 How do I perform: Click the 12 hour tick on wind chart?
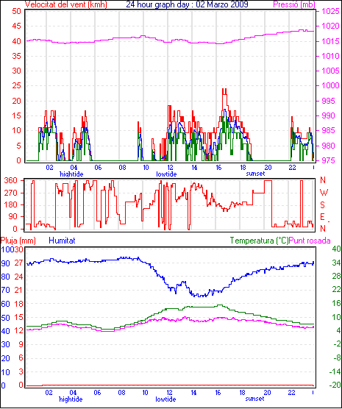(170, 168)
